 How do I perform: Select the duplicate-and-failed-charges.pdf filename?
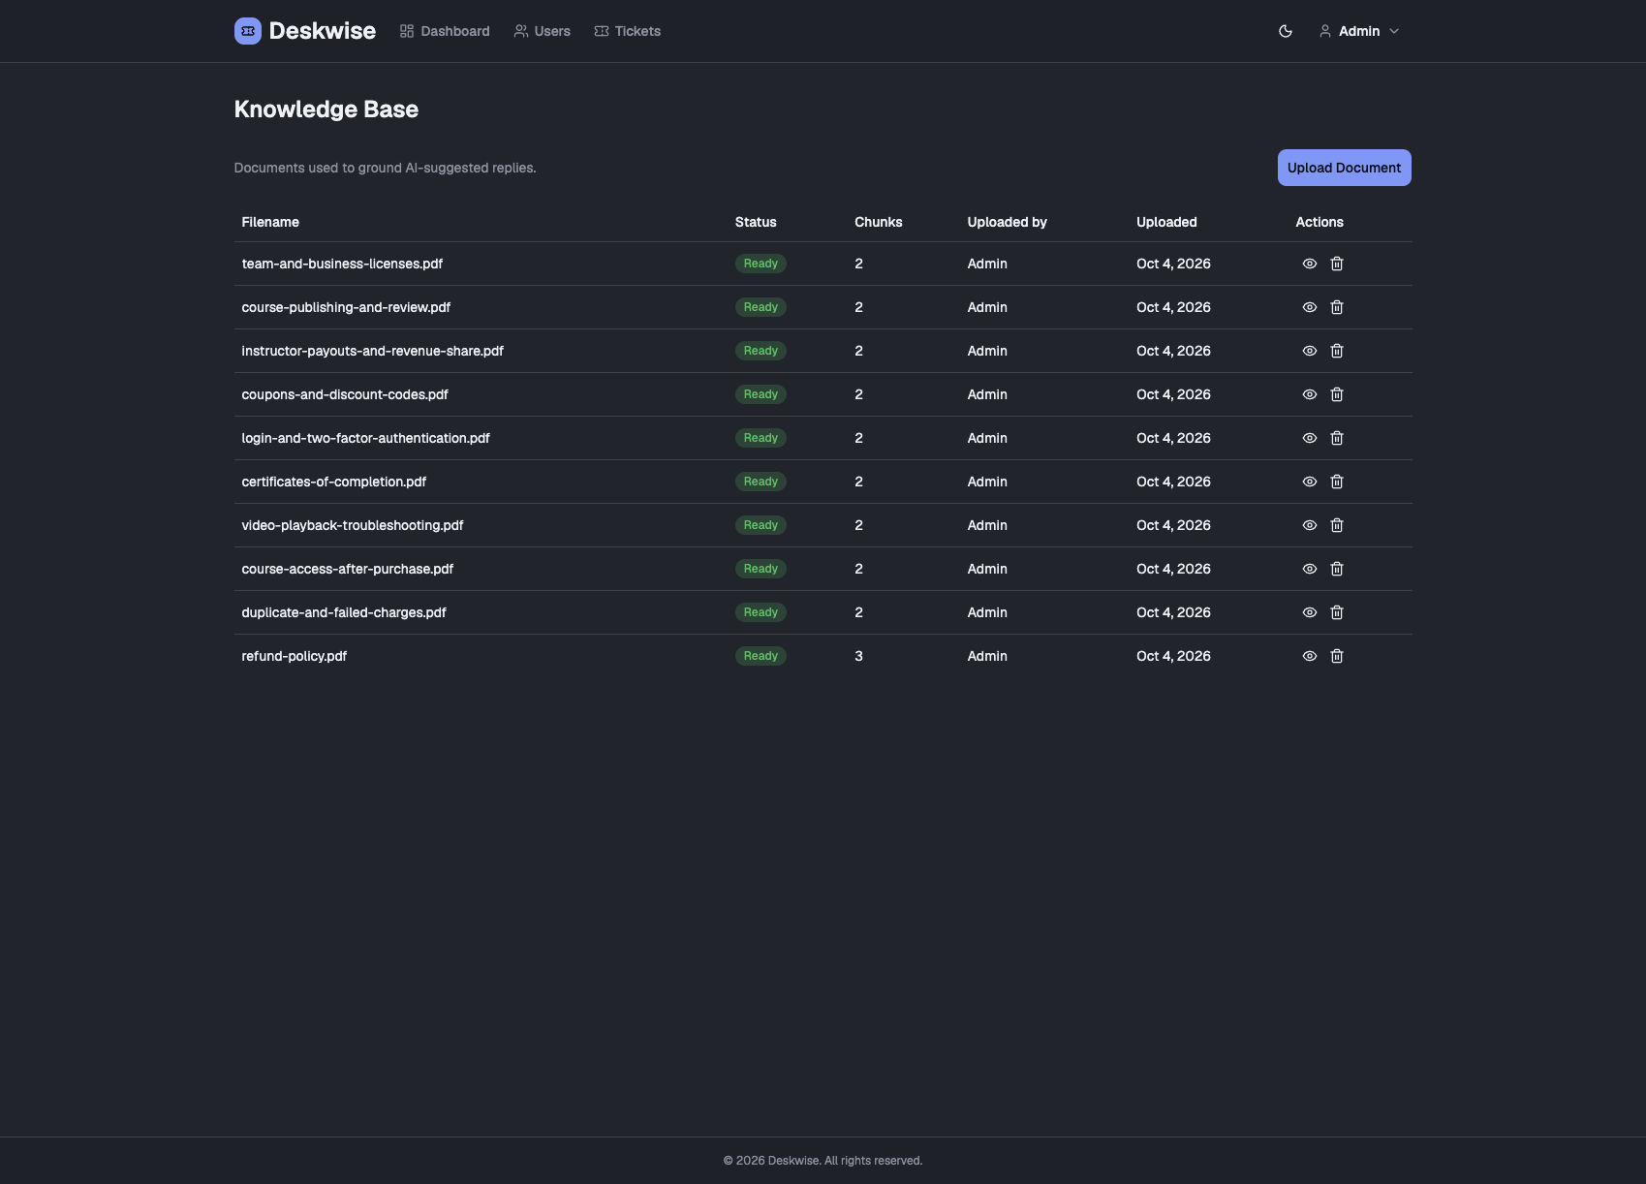(344, 612)
